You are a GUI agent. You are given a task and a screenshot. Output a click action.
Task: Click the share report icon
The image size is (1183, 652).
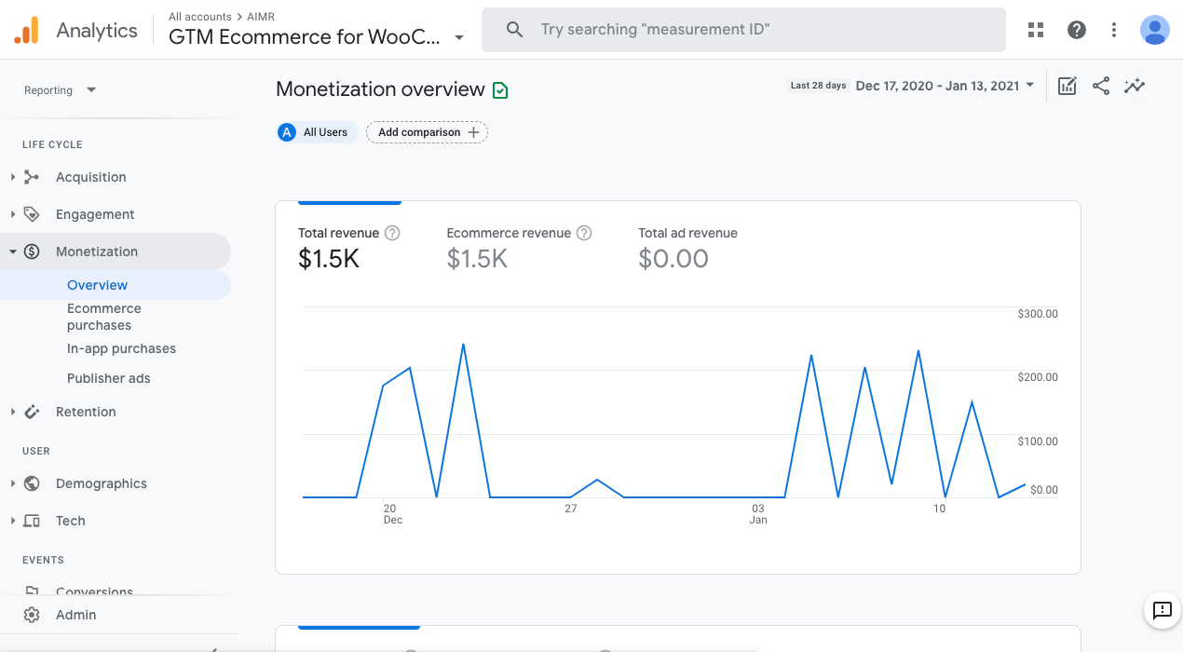(1101, 86)
